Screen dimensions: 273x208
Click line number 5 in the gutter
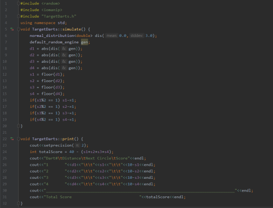6,29
